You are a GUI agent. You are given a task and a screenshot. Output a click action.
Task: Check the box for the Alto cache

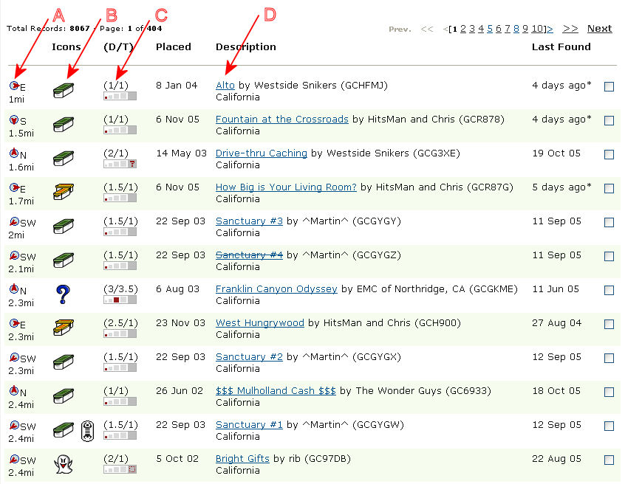tap(609, 86)
